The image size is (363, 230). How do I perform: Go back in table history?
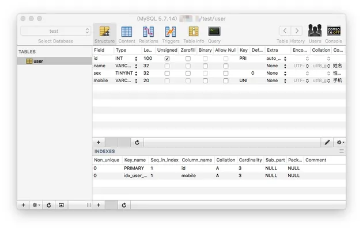click(x=285, y=30)
